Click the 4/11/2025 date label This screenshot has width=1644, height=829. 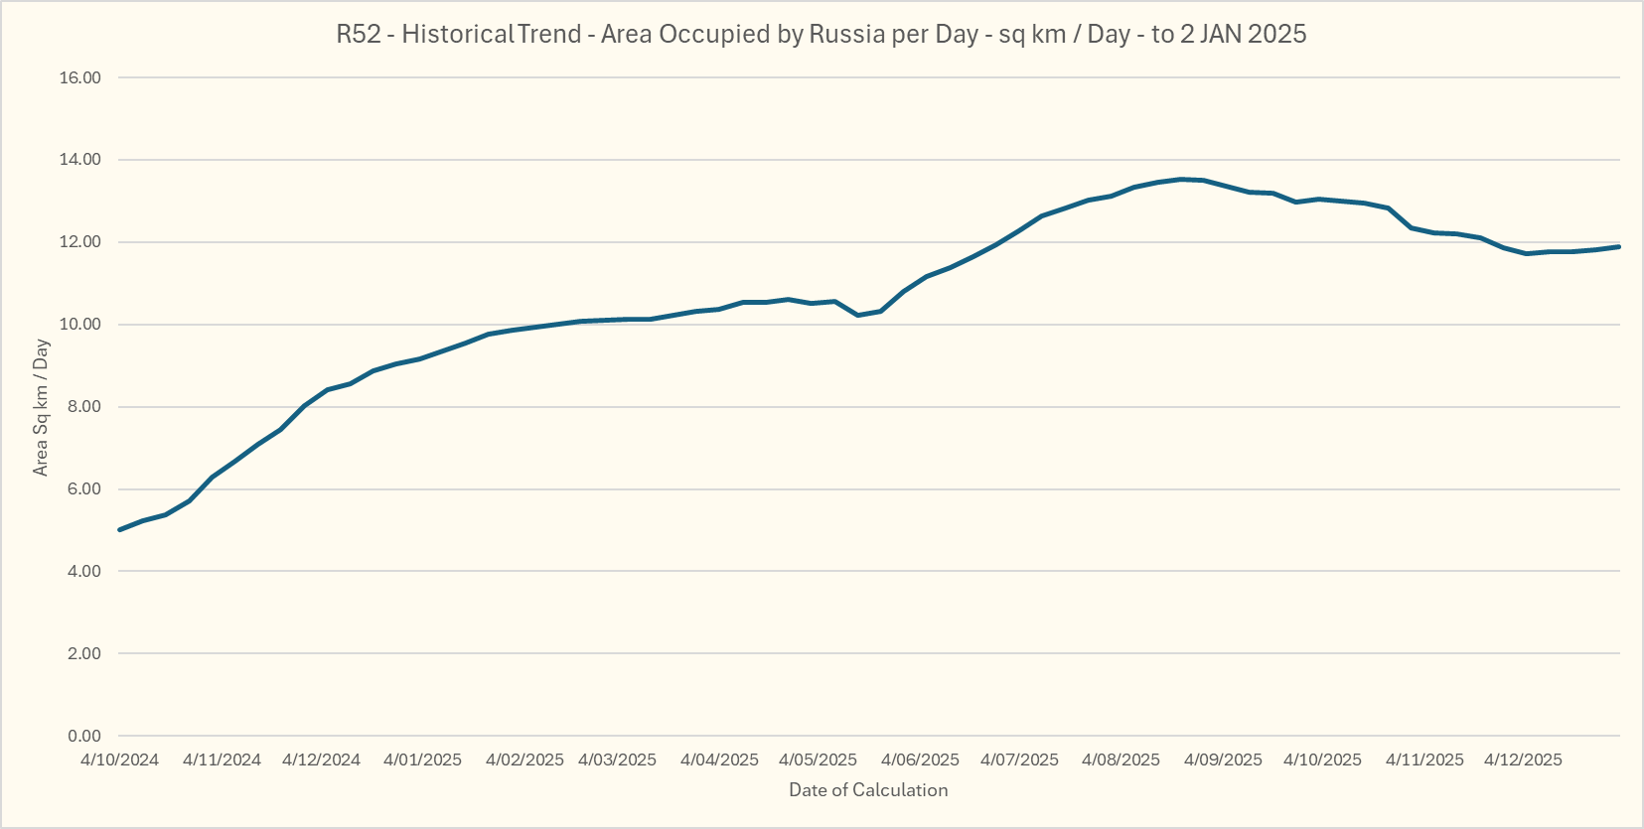click(1424, 760)
